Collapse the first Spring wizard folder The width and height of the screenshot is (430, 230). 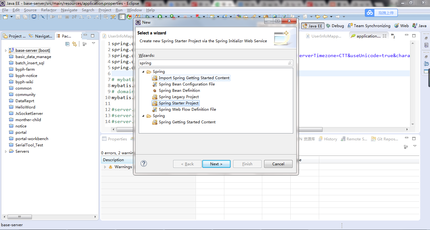[x=143, y=72]
